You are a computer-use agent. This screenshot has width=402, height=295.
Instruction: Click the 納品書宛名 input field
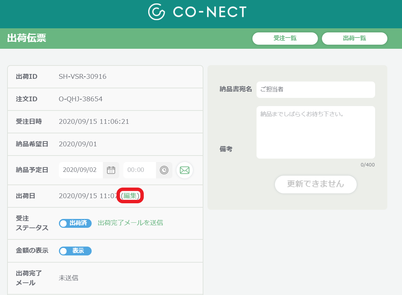[315, 89]
